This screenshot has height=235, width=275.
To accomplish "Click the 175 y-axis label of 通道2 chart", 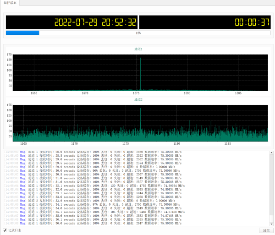I will click(9, 105).
